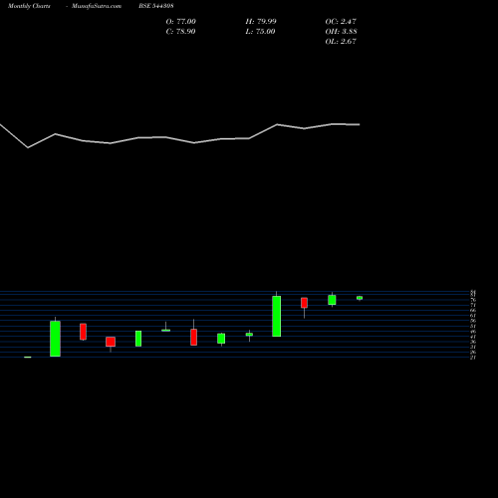
Task: Click price axis label 41
Action: (x=473, y=337)
